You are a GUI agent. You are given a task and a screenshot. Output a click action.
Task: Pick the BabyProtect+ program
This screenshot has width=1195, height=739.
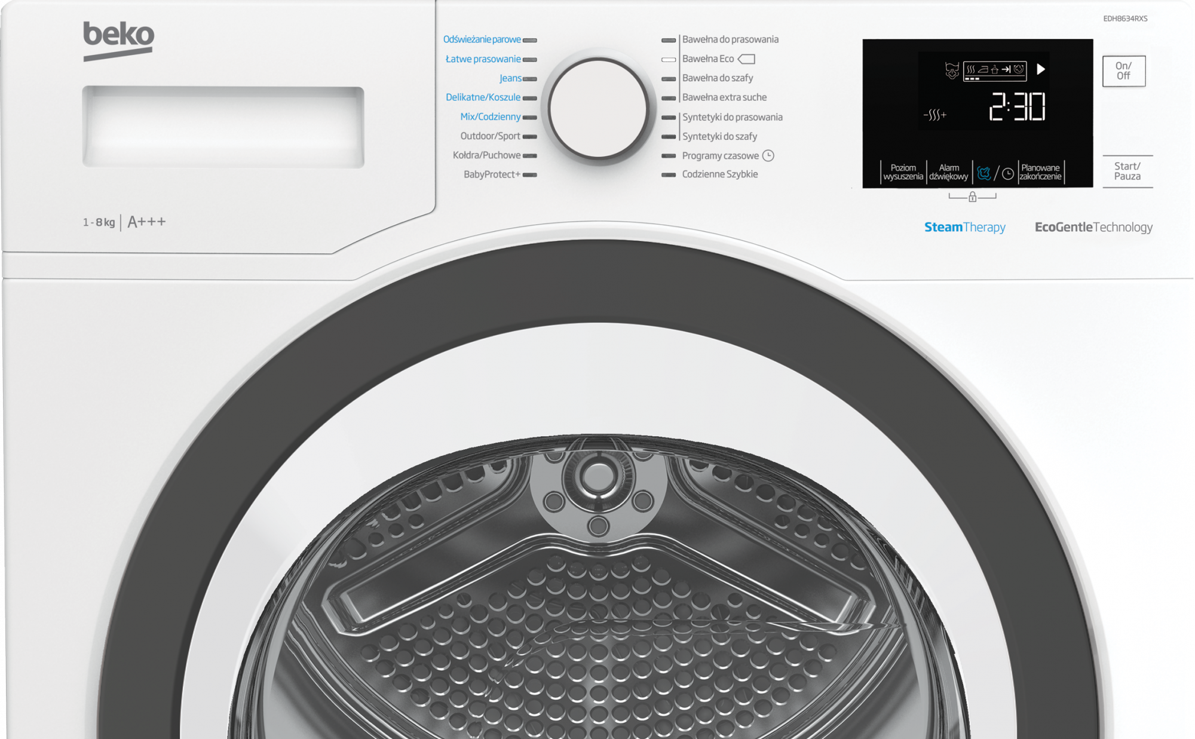(x=492, y=174)
